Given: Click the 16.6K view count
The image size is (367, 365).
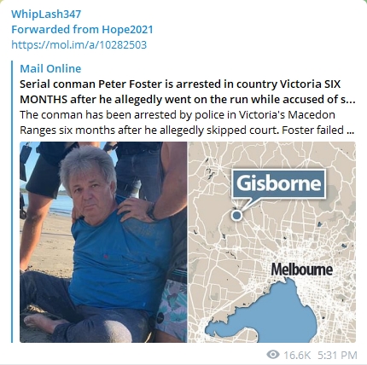Looking at the screenshot, I should pos(297,355).
